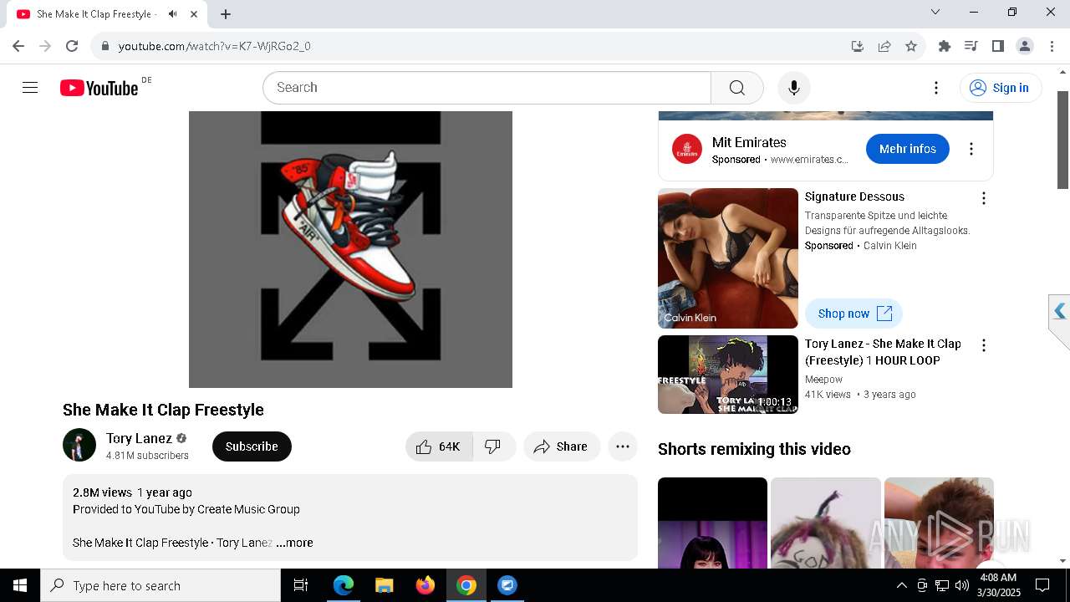The image size is (1070, 602).
Task: Open Tory Lanez 1 HOUR LOOP title
Action: point(883,352)
